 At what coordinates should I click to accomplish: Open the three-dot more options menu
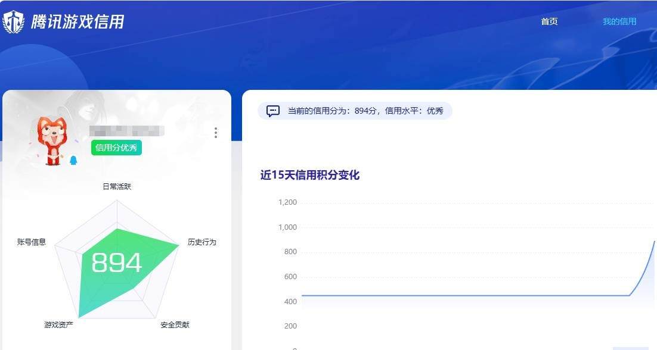(x=215, y=133)
